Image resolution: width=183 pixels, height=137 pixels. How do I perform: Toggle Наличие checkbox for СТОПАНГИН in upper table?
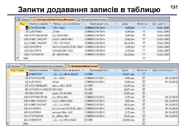coord(144,54)
